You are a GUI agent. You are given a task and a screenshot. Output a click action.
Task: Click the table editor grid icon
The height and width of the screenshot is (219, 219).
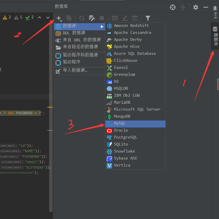tap(115, 18)
